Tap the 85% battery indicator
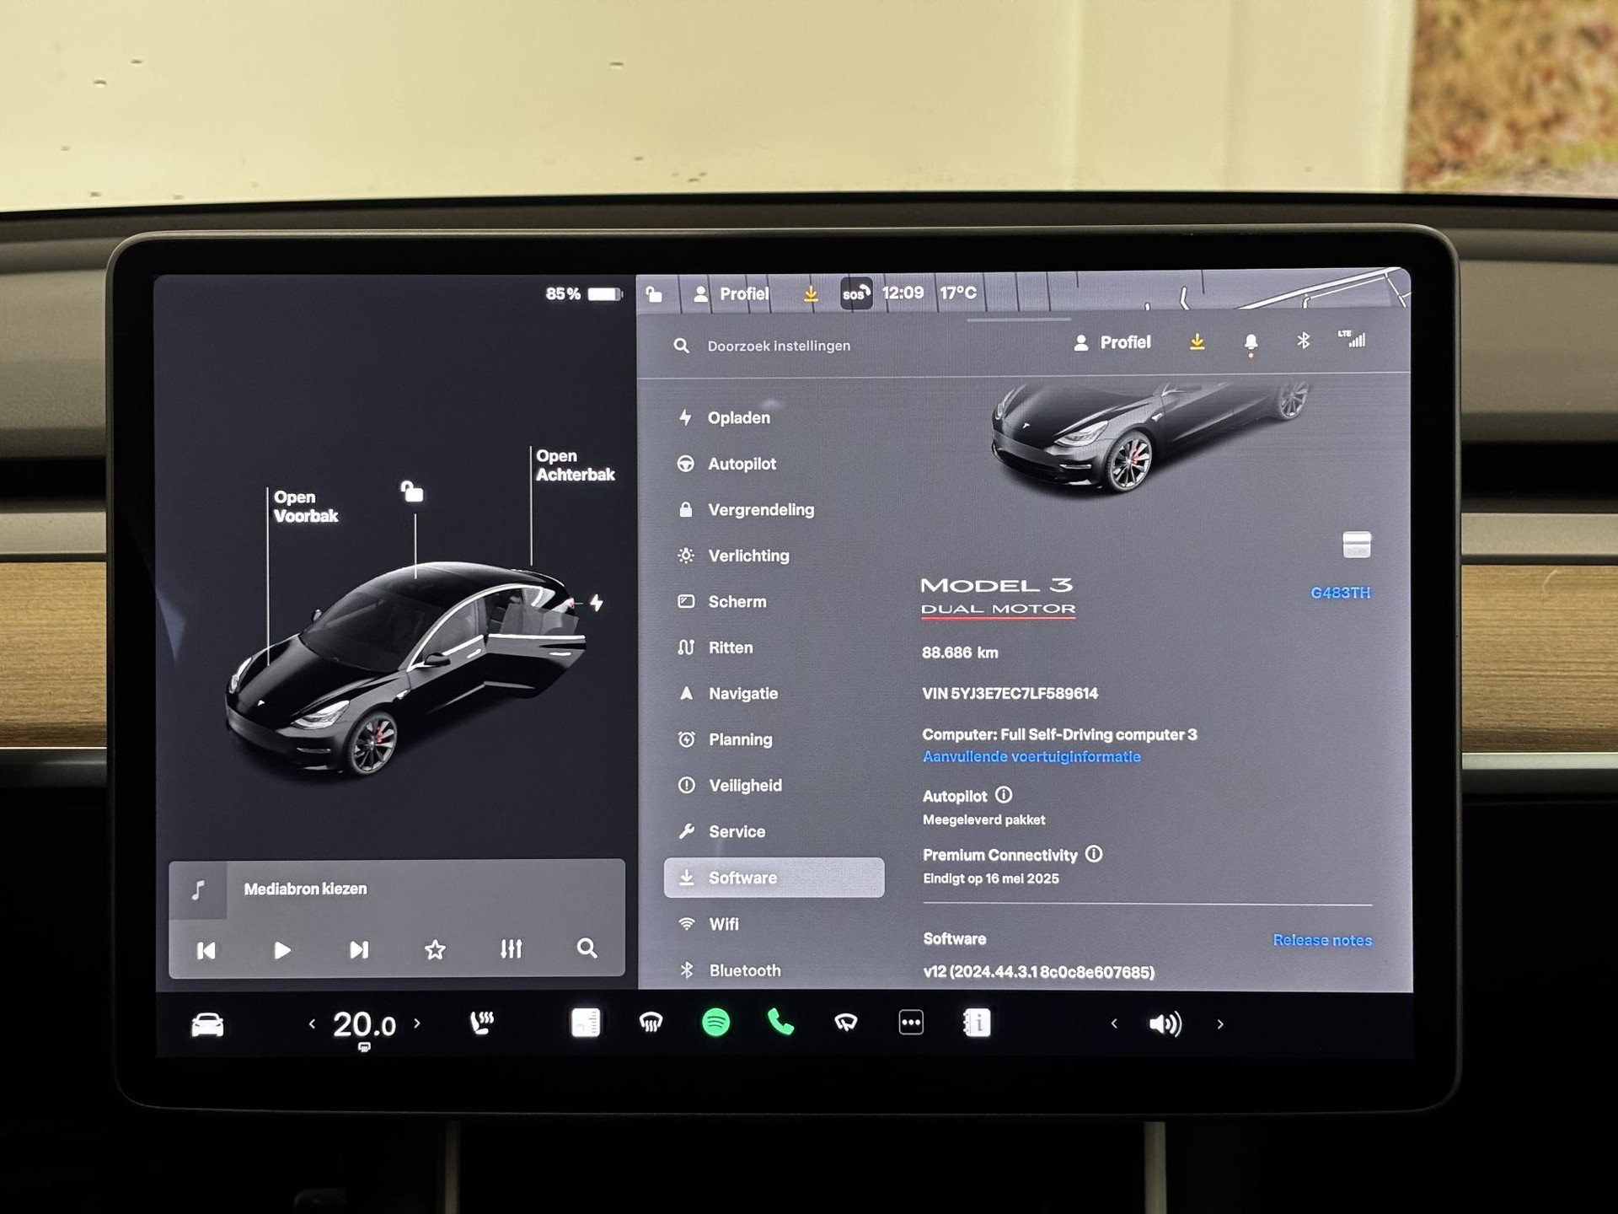 tap(583, 294)
